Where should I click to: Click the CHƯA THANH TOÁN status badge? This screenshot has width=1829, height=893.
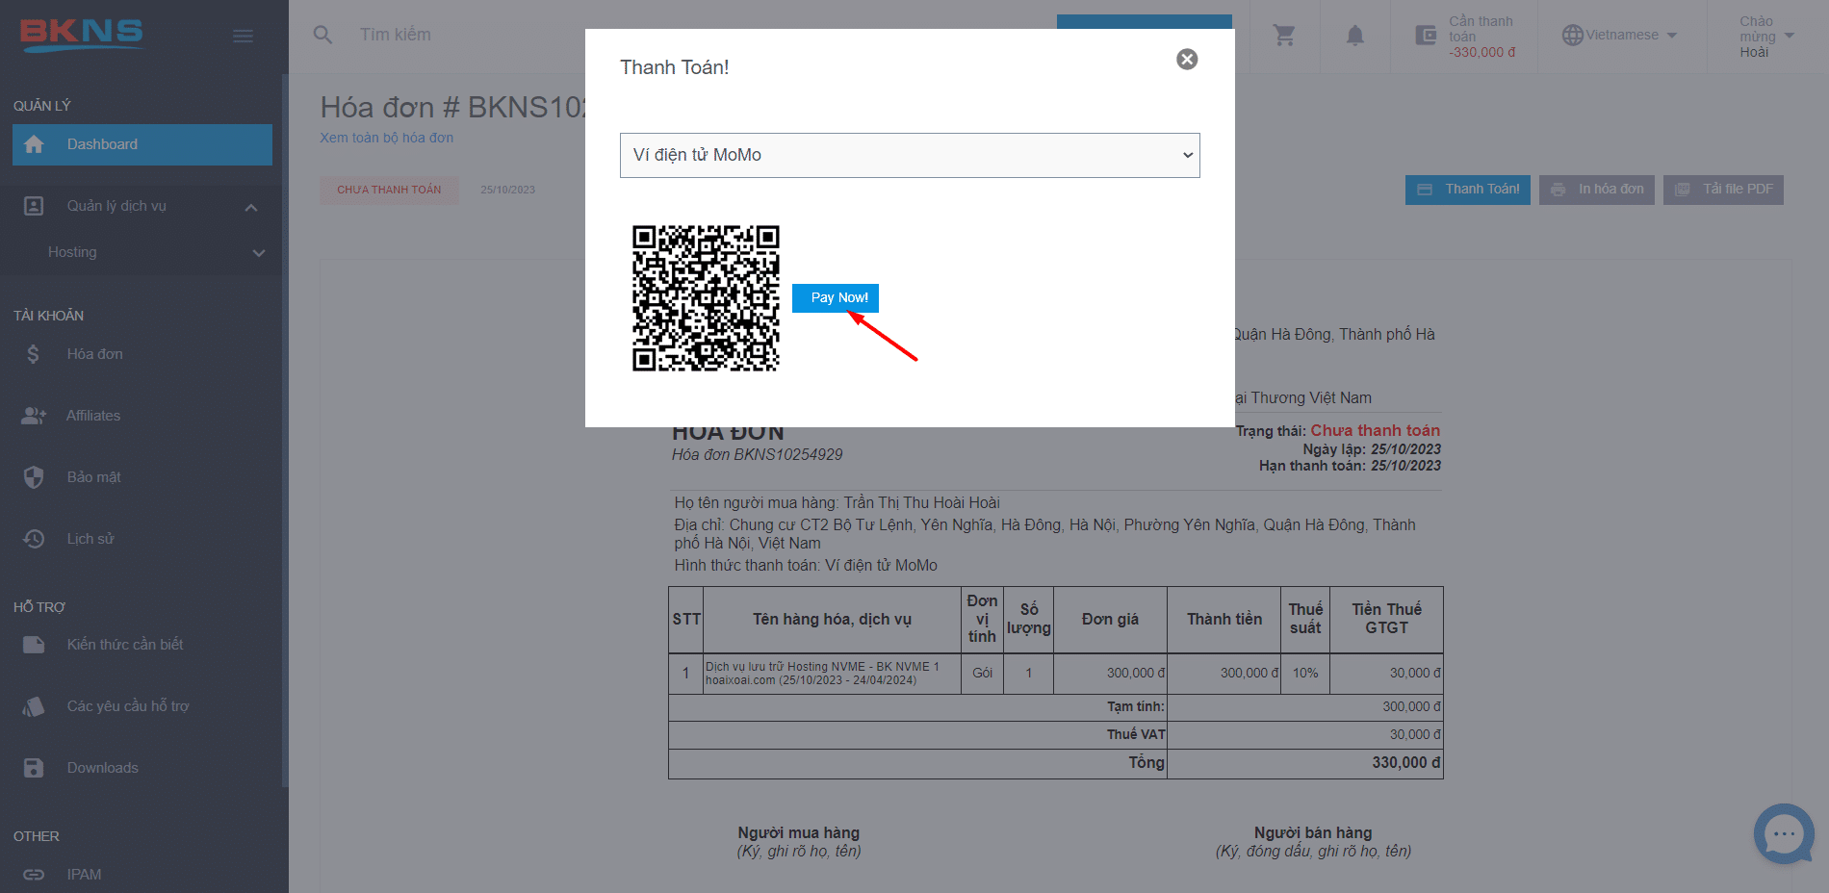pos(389,190)
